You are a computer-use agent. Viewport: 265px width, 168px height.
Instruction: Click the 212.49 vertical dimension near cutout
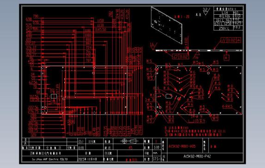[58, 90]
